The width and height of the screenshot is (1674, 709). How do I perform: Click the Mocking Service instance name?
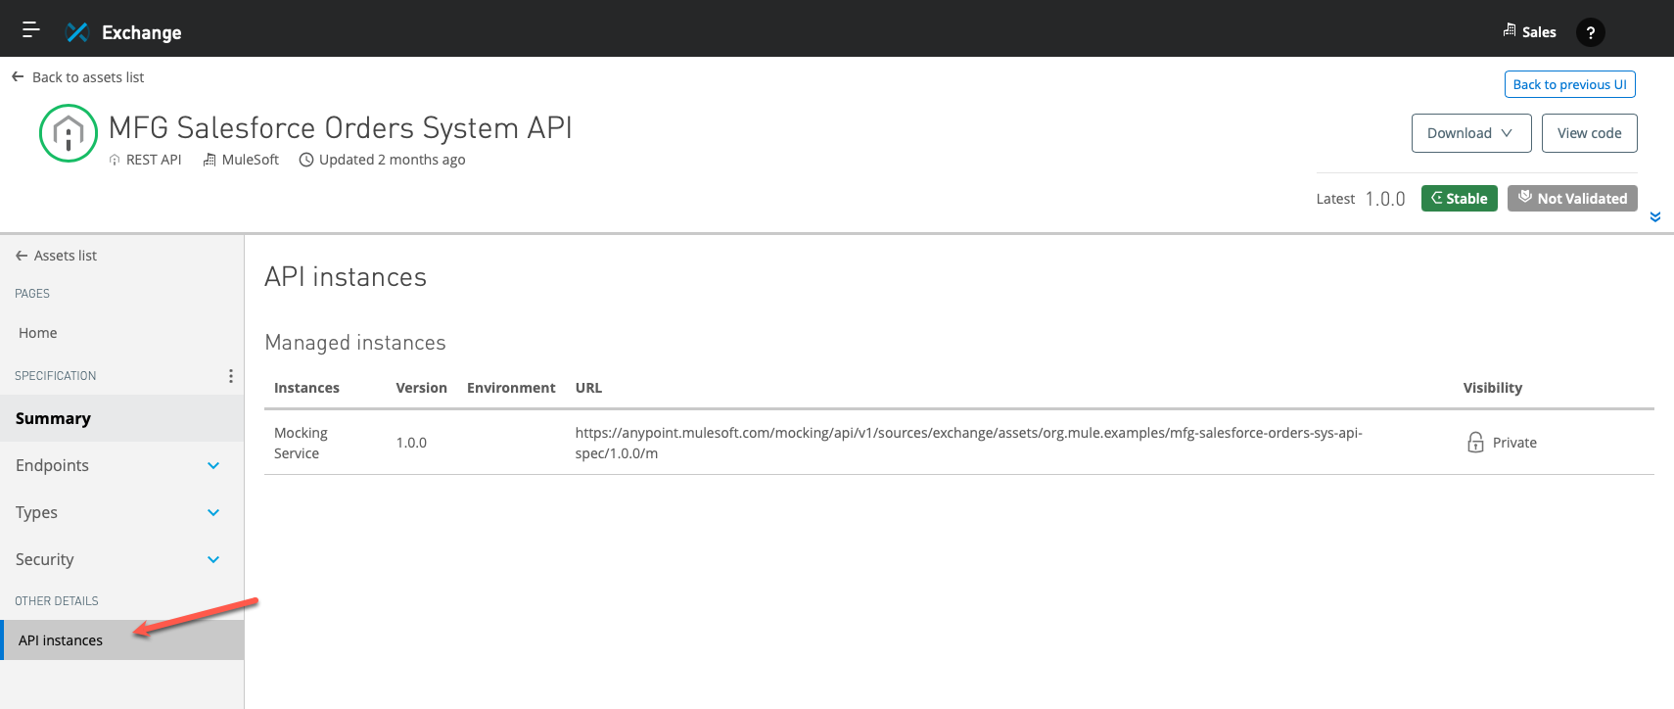(301, 443)
